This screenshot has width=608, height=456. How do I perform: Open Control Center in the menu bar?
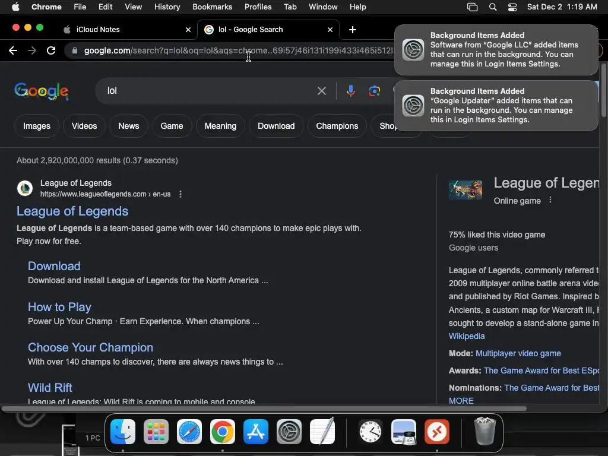coord(512,7)
